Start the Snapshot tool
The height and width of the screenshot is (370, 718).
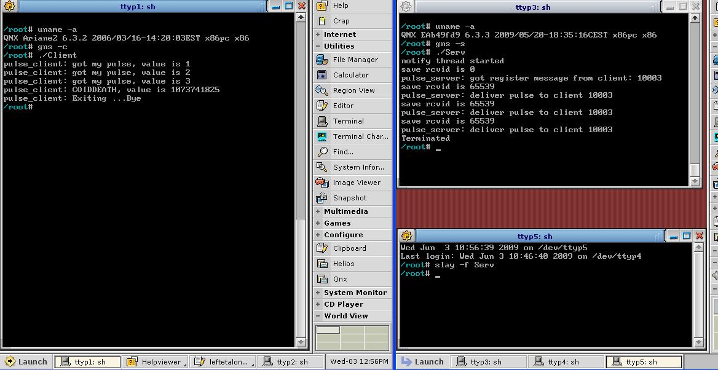pyautogui.click(x=349, y=198)
